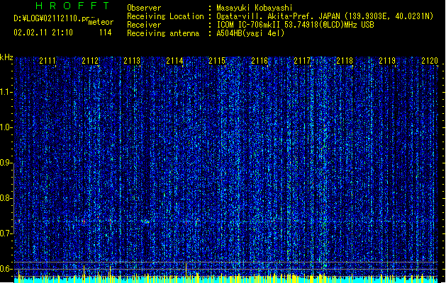This screenshot has width=446, height=283.
Task: Click the 0.8 kHz frequency axis label
Action: (6, 198)
